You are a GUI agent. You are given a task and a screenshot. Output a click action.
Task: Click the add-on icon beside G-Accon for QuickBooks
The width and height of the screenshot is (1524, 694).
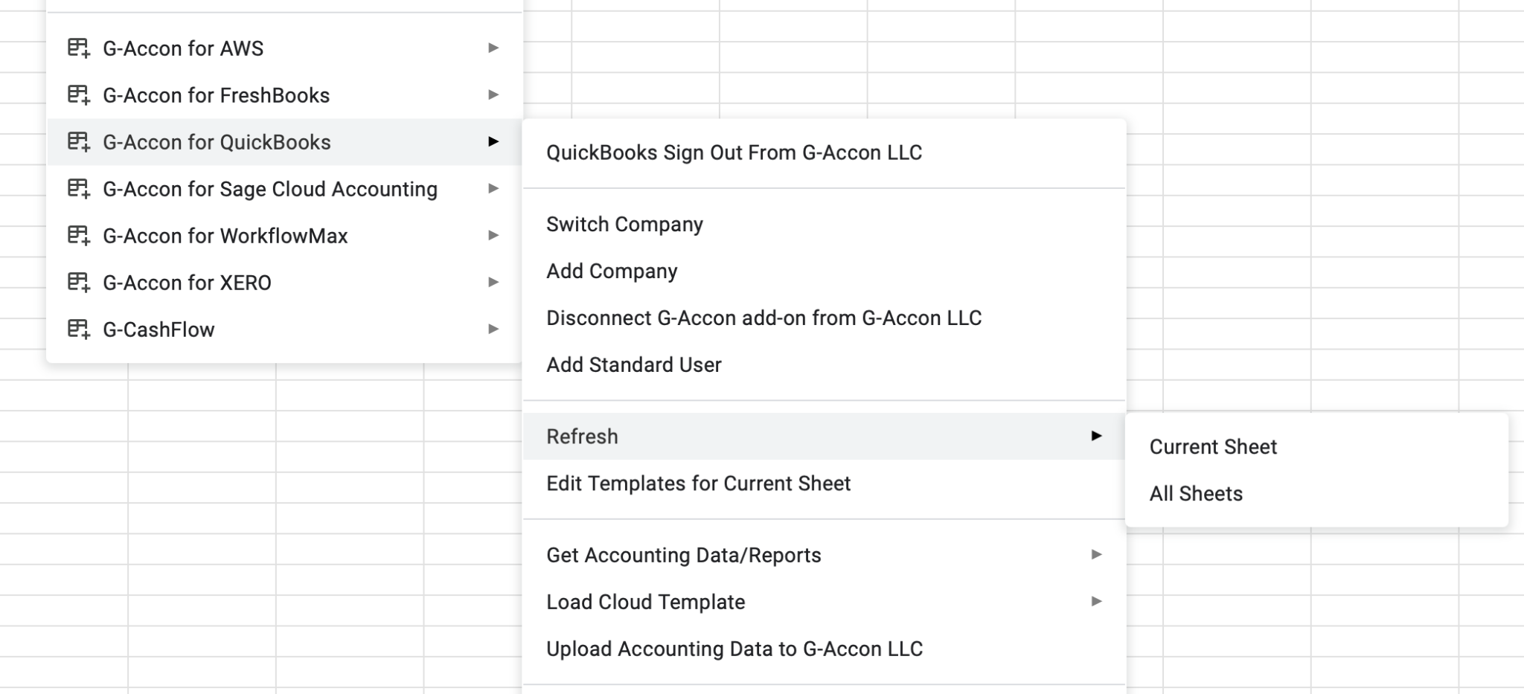pos(79,142)
